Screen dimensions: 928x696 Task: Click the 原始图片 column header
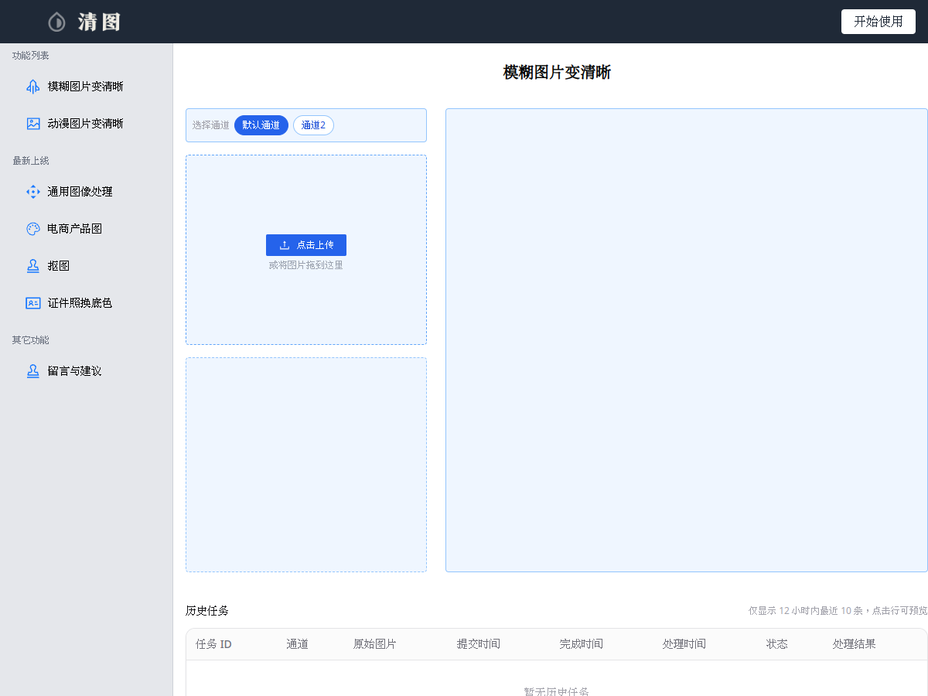click(375, 644)
